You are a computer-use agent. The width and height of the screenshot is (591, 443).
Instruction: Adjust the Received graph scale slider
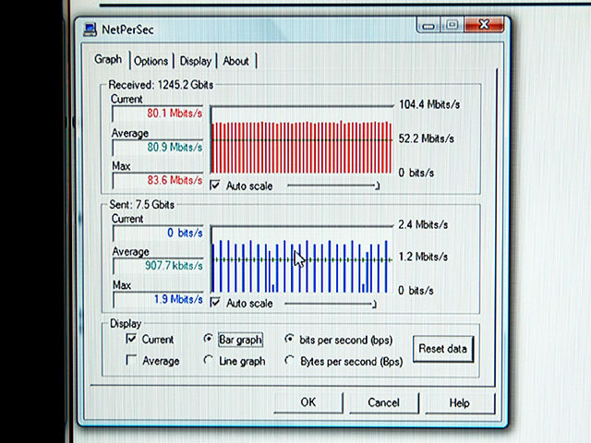click(x=332, y=186)
